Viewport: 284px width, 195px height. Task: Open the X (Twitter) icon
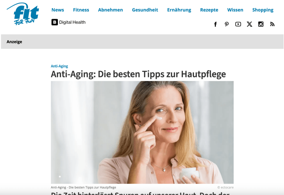coord(249,24)
